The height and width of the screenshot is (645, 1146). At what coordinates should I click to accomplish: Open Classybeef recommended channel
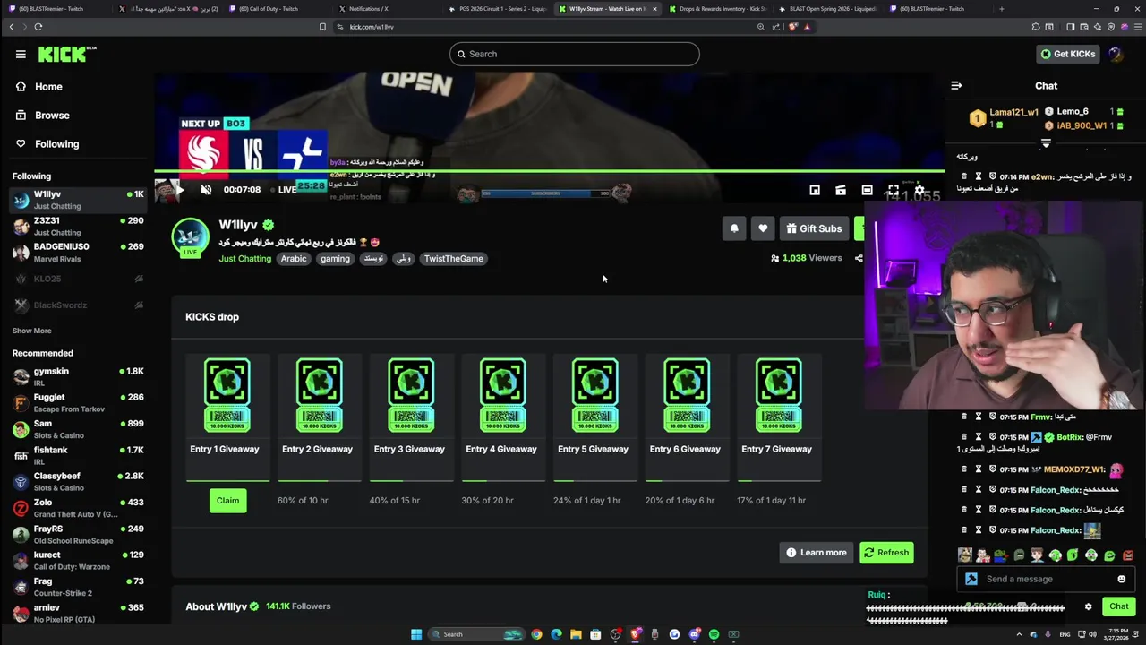click(77, 482)
